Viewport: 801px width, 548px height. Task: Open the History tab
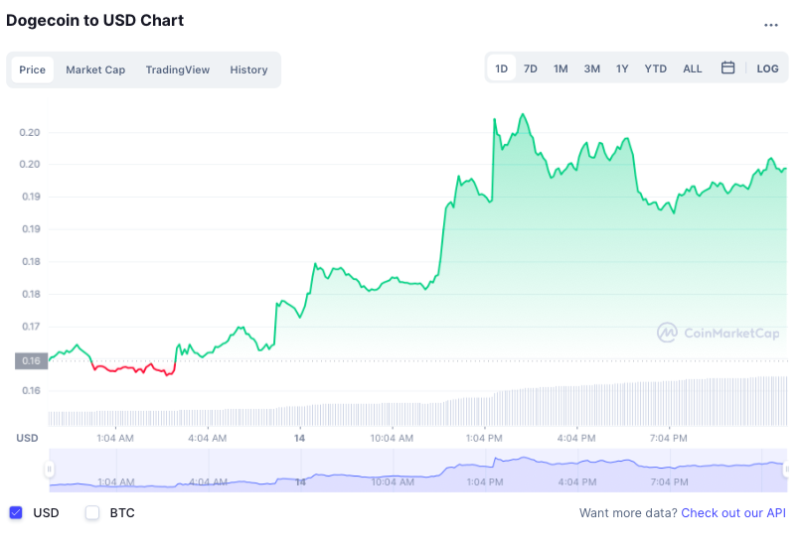(x=248, y=69)
